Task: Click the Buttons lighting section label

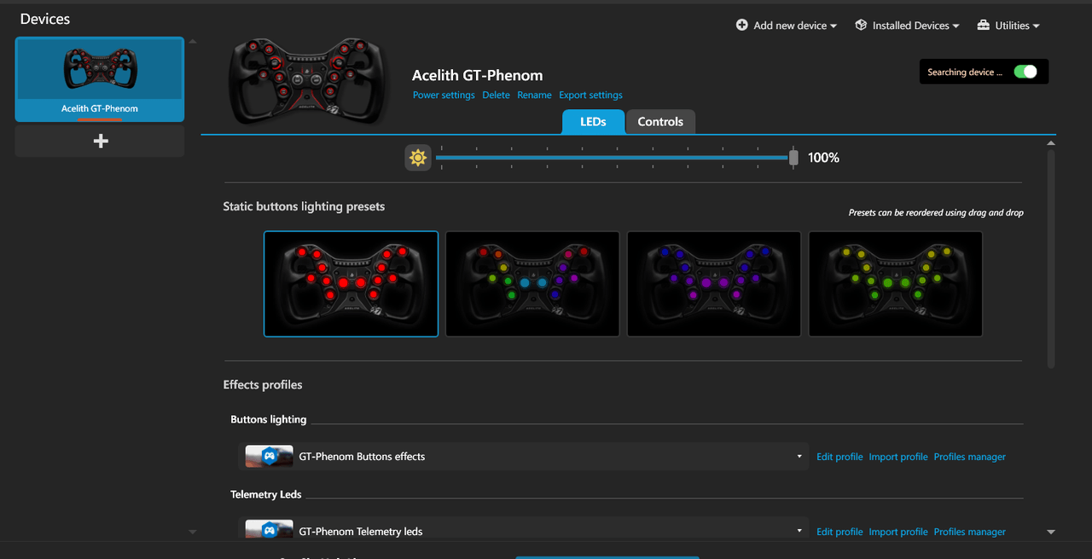Action: click(269, 419)
